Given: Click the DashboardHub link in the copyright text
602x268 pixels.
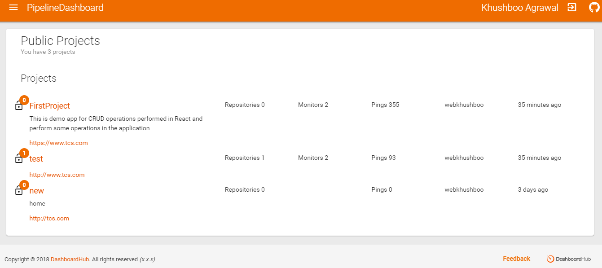Looking at the screenshot, I should click(70, 259).
